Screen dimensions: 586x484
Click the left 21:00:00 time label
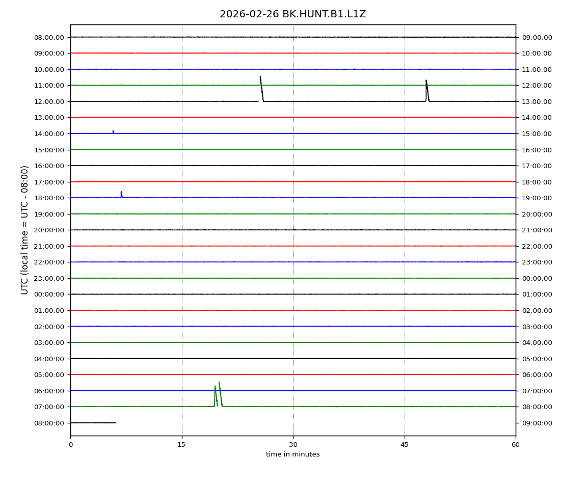click(x=49, y=246)
